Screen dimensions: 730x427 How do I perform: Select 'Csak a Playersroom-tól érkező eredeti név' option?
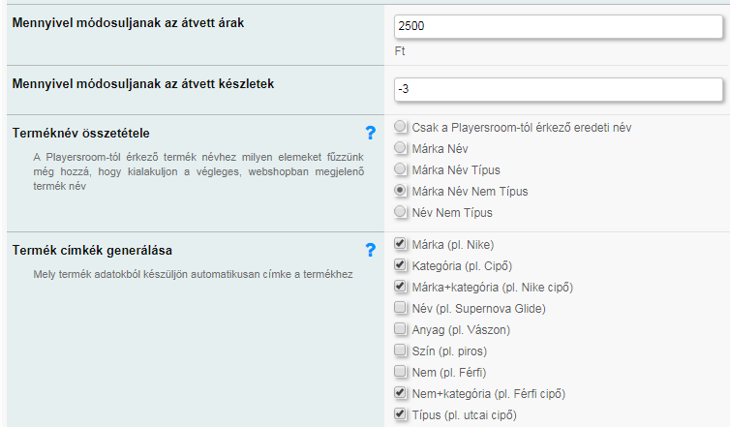pyautogui.click(x=401, y=128)
